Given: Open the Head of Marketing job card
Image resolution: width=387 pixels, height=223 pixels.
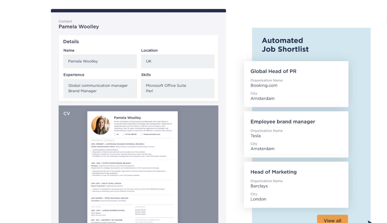Looking at the screenshot, I should [296, 185].
